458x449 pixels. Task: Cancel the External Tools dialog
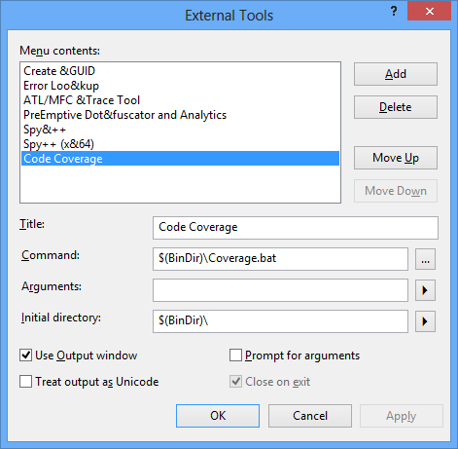[310, 416]
